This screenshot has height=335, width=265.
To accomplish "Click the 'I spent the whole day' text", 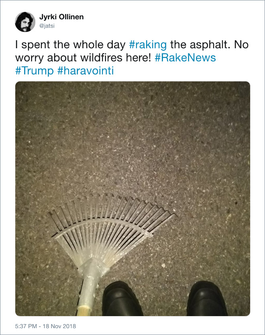I will [70, 45].
